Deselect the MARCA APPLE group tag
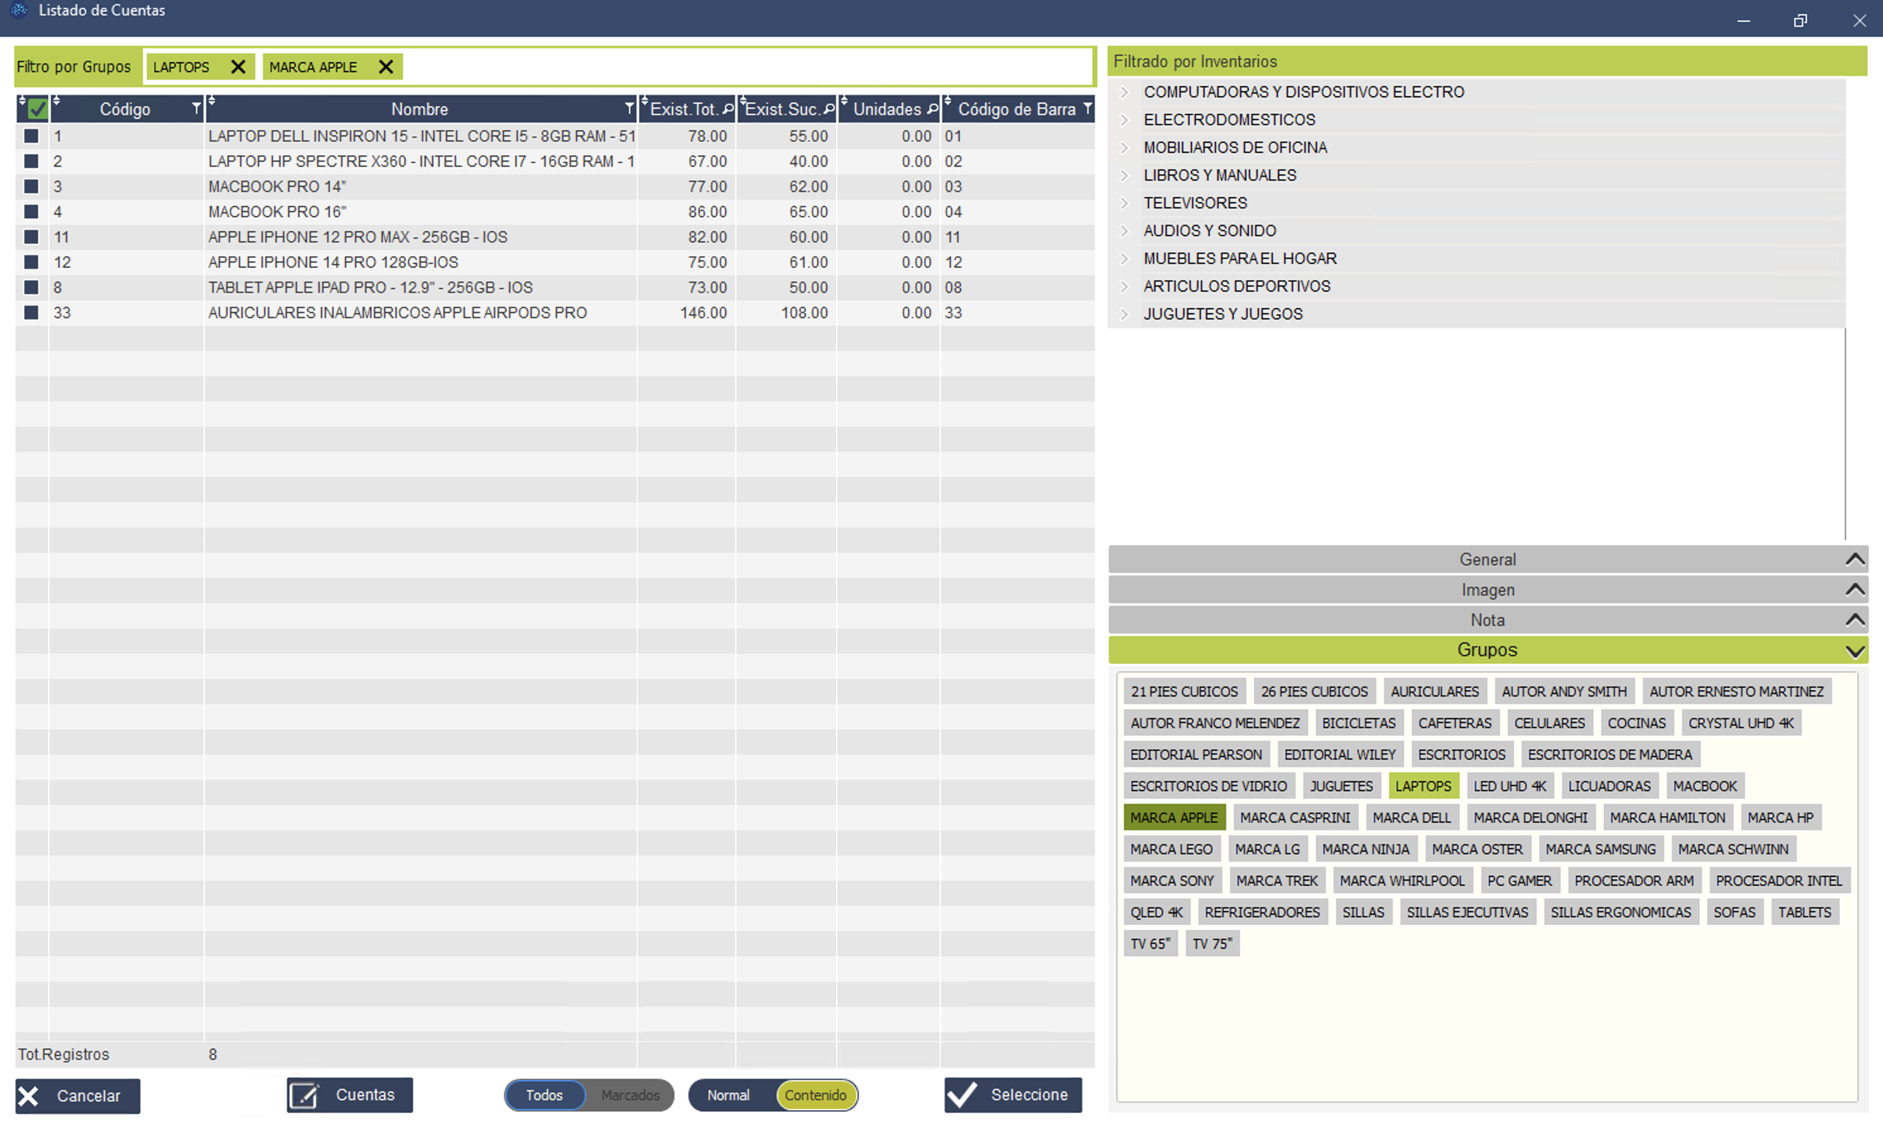 pyautogui.click(x=1174, y=818)
